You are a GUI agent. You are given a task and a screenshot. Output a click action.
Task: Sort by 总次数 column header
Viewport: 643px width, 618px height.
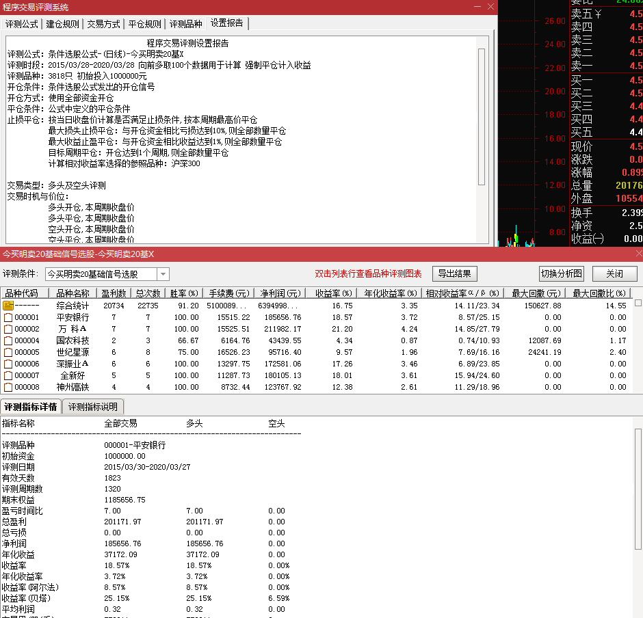[x=148, y=293]
